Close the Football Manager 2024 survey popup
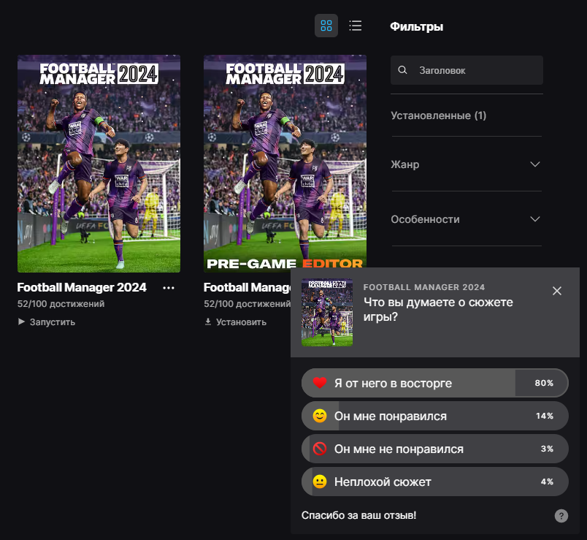587x540 pixels. (x=557, y=291)
